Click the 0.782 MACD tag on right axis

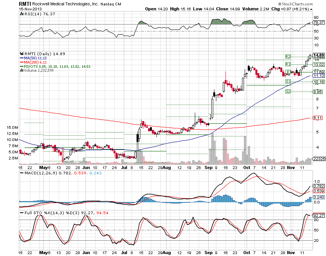(x=319, y=186)
